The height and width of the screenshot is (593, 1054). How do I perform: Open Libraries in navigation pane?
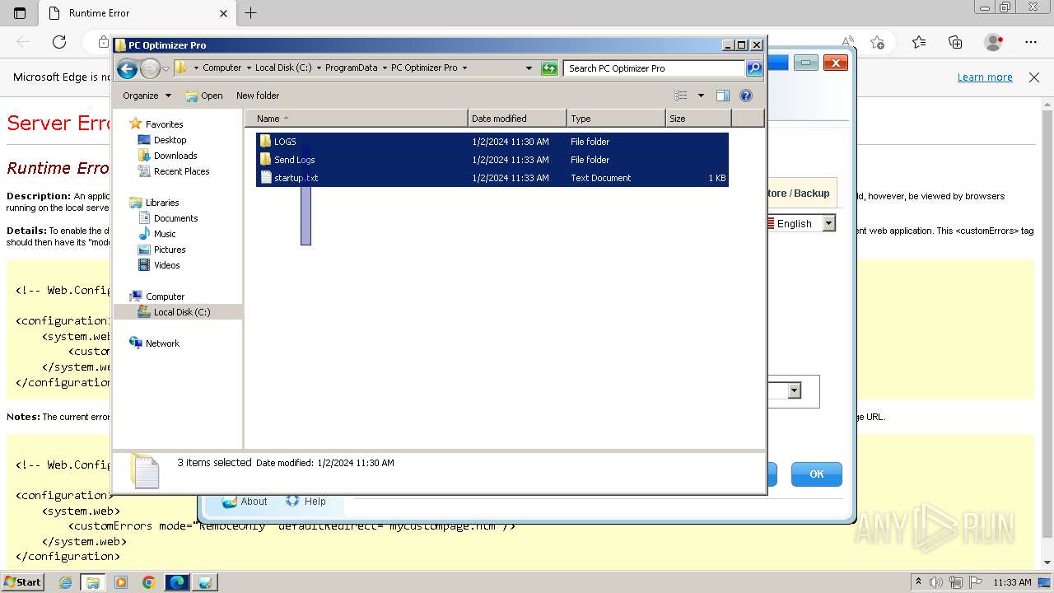(162, 203)
